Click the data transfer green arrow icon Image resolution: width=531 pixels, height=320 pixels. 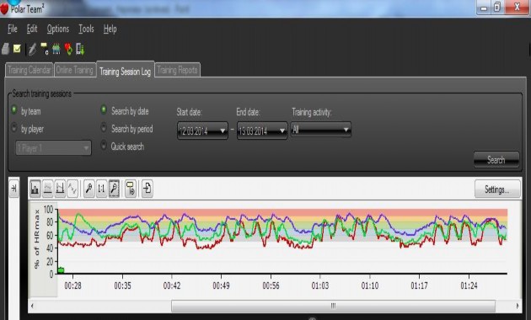point(80,49)
